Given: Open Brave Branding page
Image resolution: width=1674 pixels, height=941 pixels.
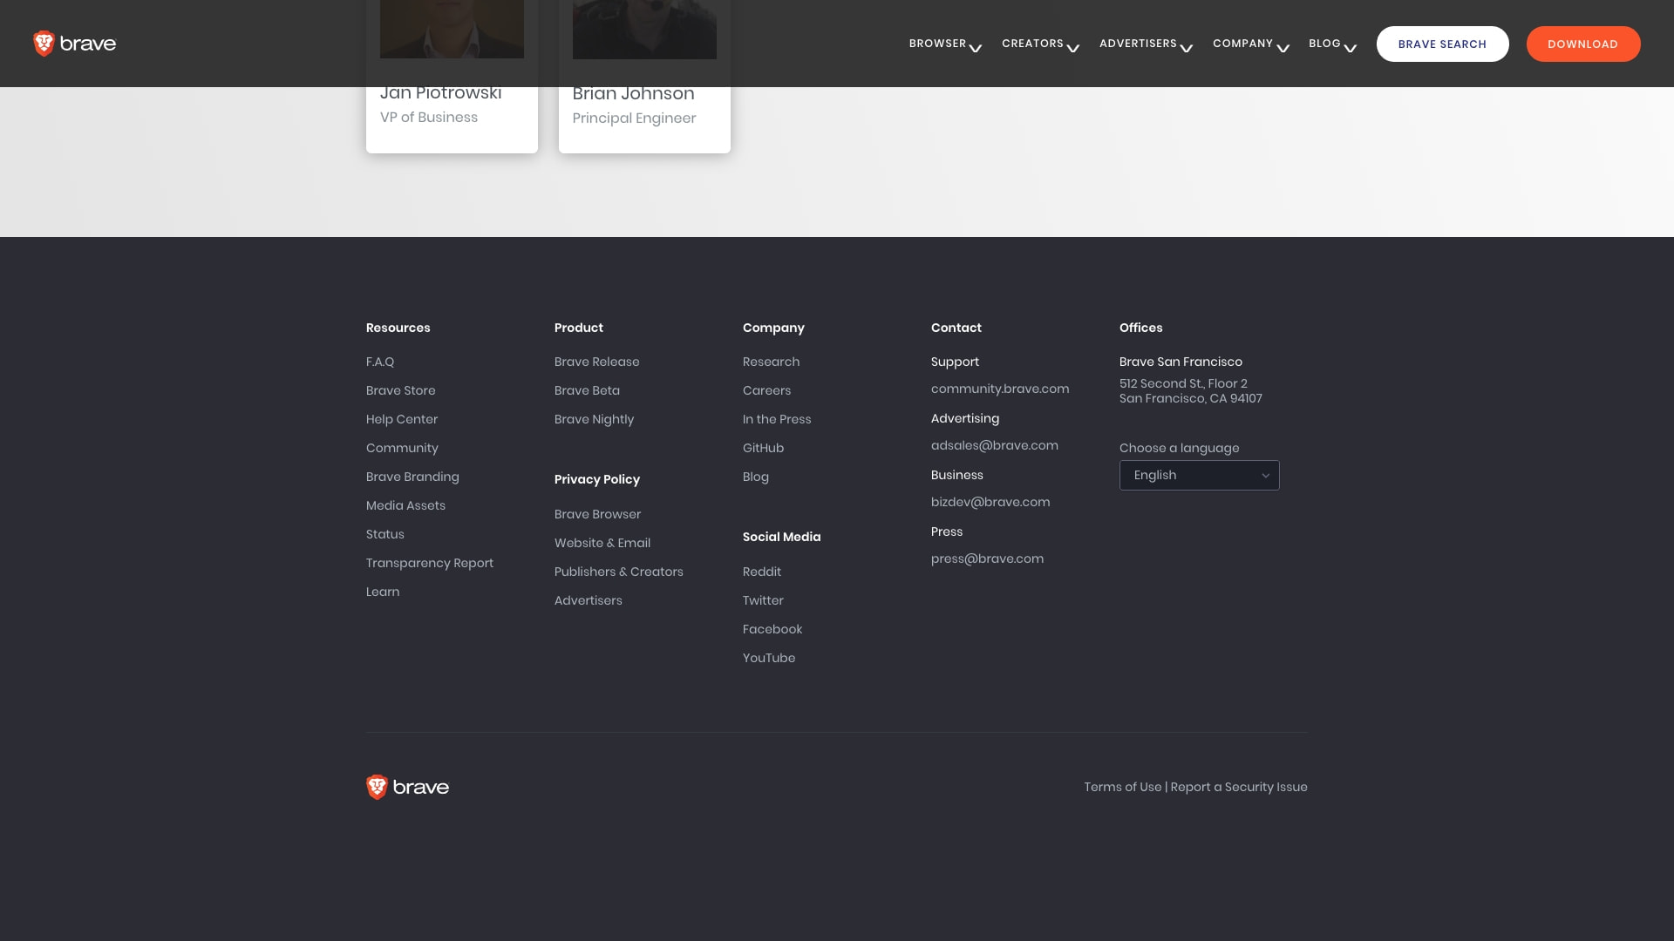Looking at the screenshot, I should point(412,477).
